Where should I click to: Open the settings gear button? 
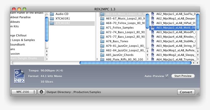41,92
